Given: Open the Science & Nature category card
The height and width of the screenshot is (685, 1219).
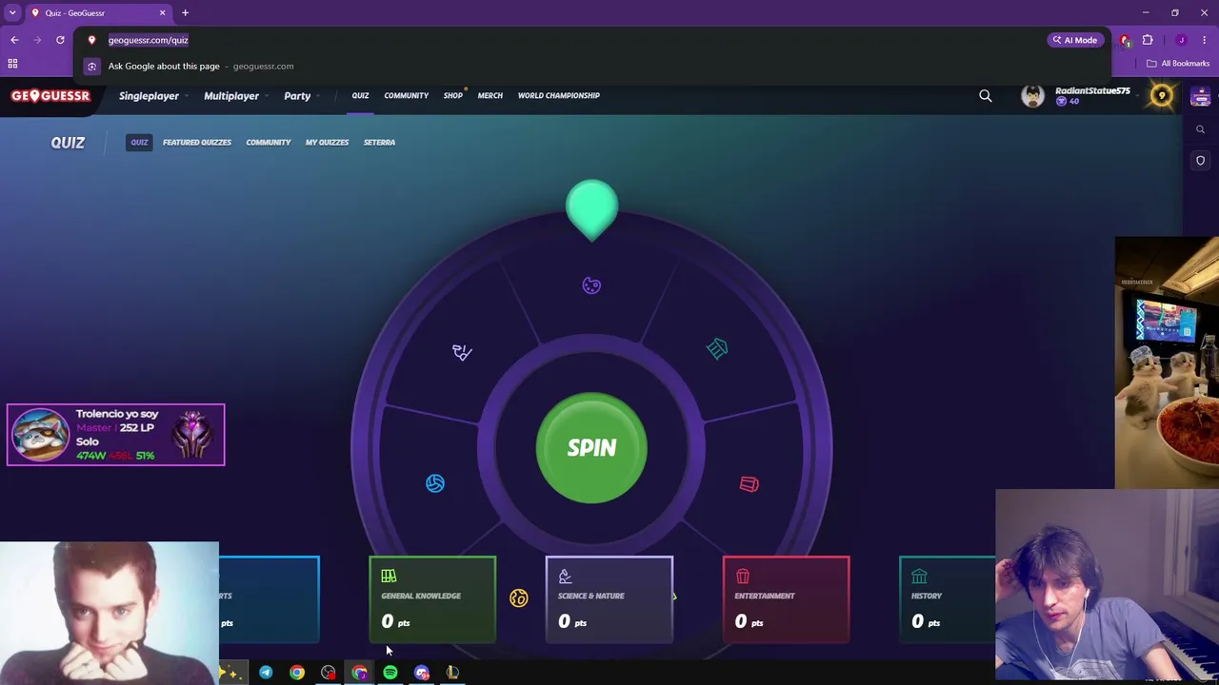Looking at the screenshot, I should (x=609, y=599).
